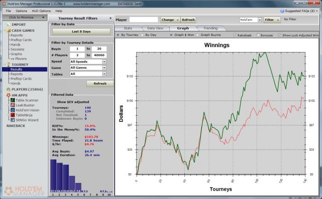Open the HUD Options menu
The width and height of the screenshot is (322, 199).
[x=41, y=11]
